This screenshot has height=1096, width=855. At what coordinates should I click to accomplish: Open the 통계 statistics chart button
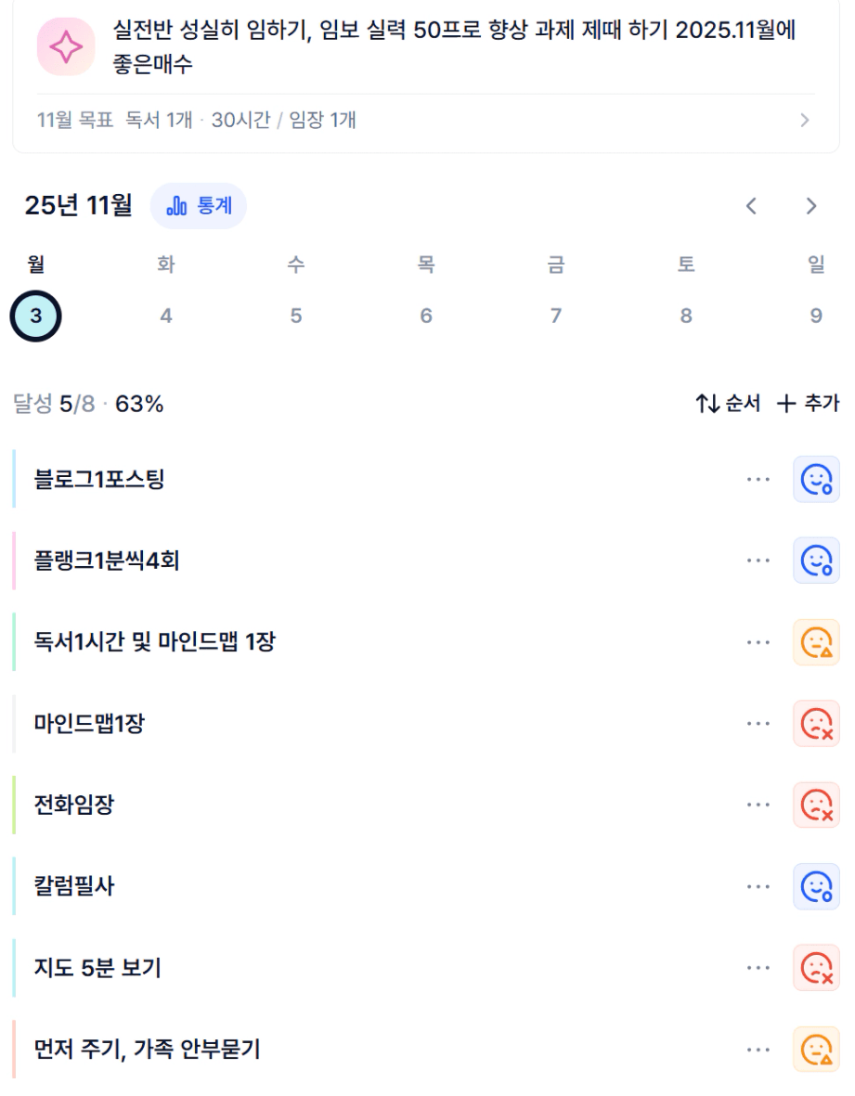tap(199, 206)
